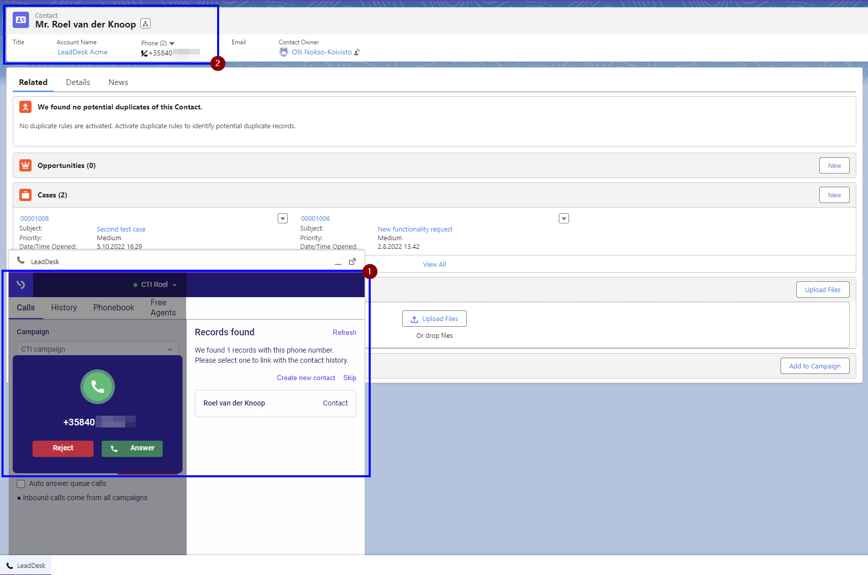Click the Skip link
This screenshot has height=575, width=868.
point(350,378)
